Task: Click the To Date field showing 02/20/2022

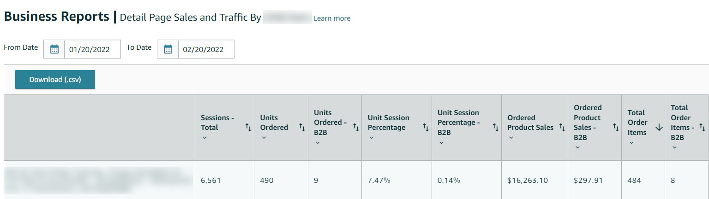Action: click(x=206, y=49)
